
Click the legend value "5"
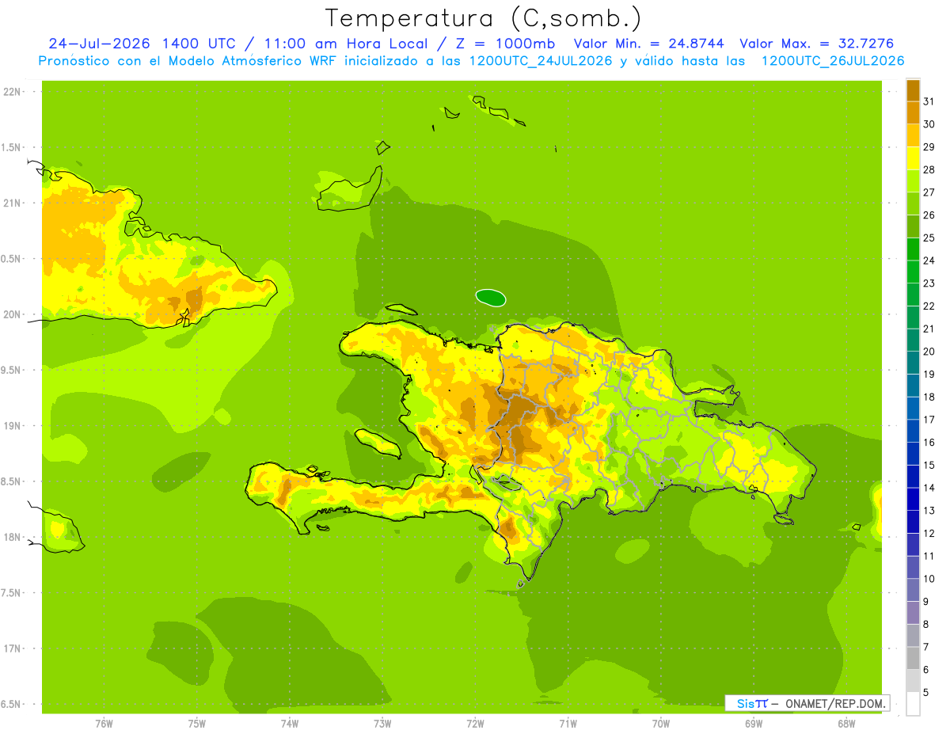tap(926, 693)
